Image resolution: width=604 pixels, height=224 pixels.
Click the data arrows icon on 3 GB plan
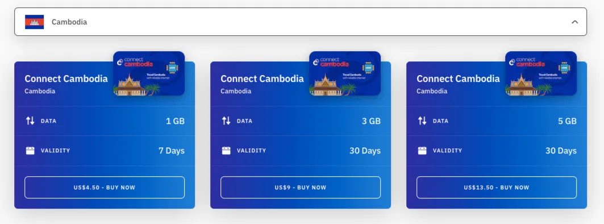(x=226, y=121)
